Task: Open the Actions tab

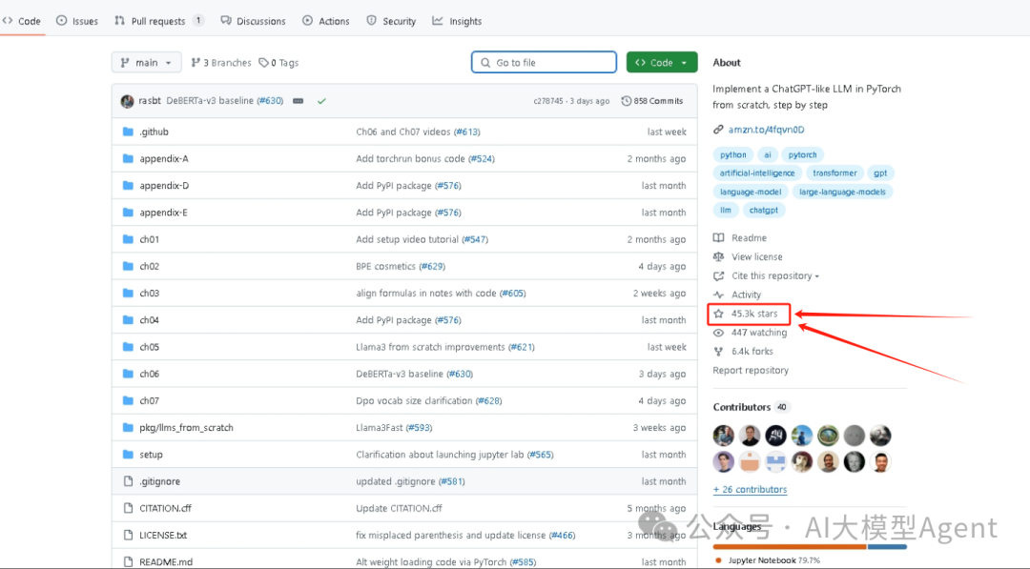Action: [326, 21]
